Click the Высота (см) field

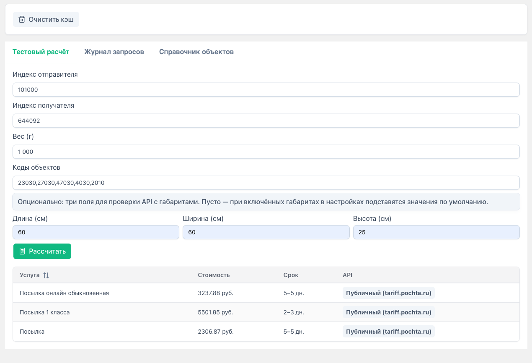click(x=436, y=232)
